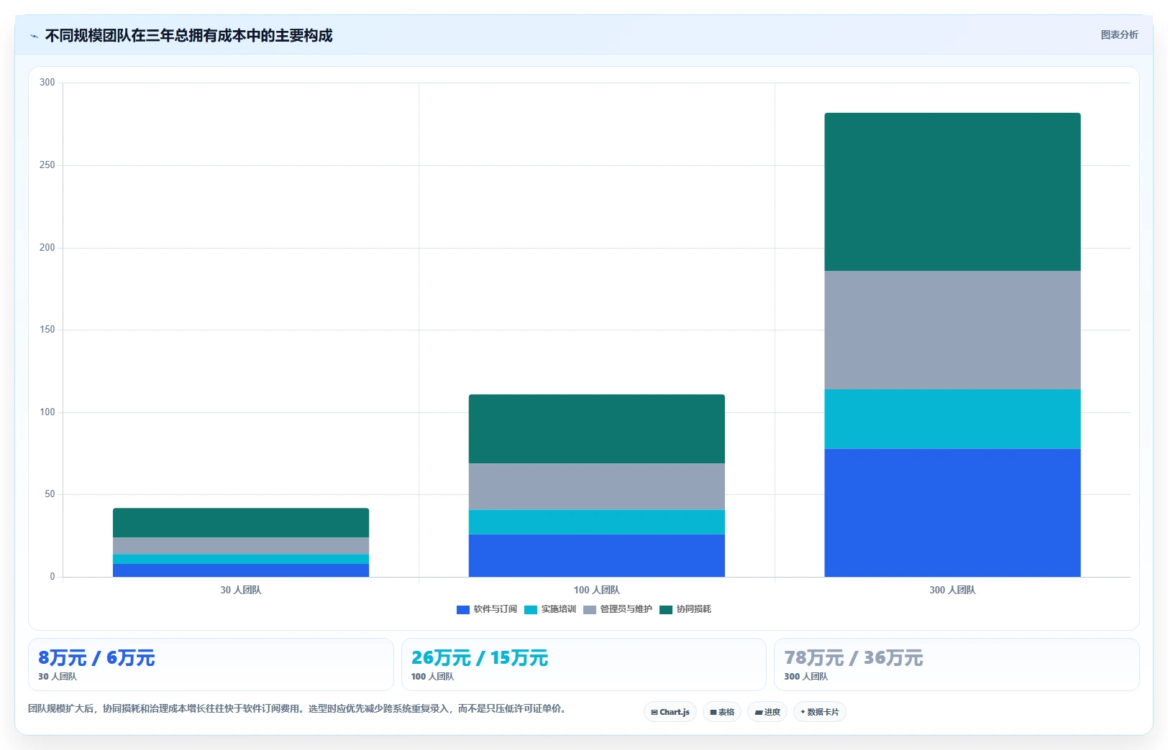Click the 100 人团队 axis label

click(597, 590)
